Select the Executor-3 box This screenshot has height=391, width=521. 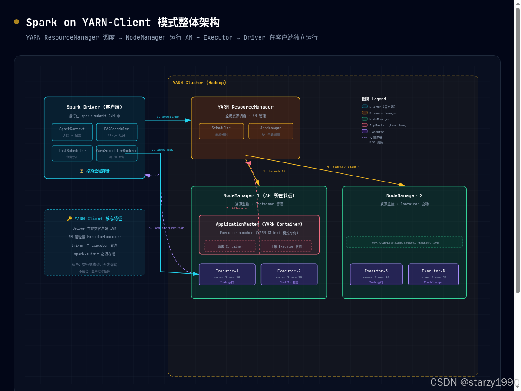(x=376, y=275)
